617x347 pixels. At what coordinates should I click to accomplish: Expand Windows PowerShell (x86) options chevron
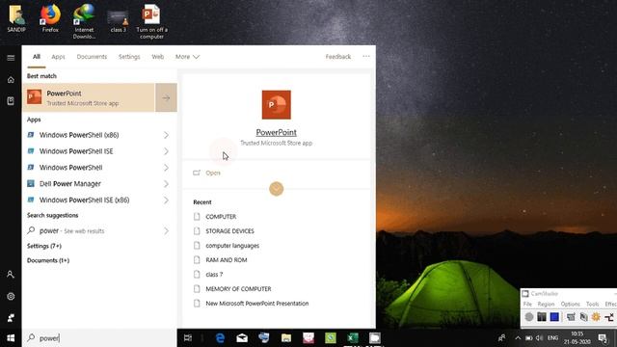click(x=166, y=135)
